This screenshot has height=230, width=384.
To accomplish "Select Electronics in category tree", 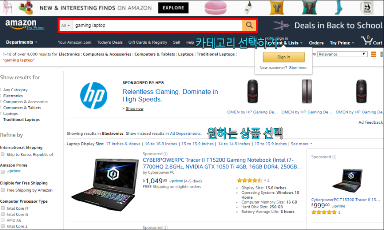I will (x=13, y=96).
